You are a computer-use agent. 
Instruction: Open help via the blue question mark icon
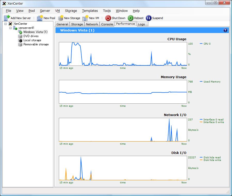point(225,30)
